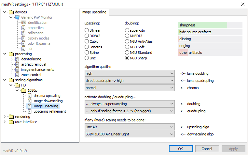Select the upscaling refinement page icon
The image size is (248, 155).
pos(30,111)
